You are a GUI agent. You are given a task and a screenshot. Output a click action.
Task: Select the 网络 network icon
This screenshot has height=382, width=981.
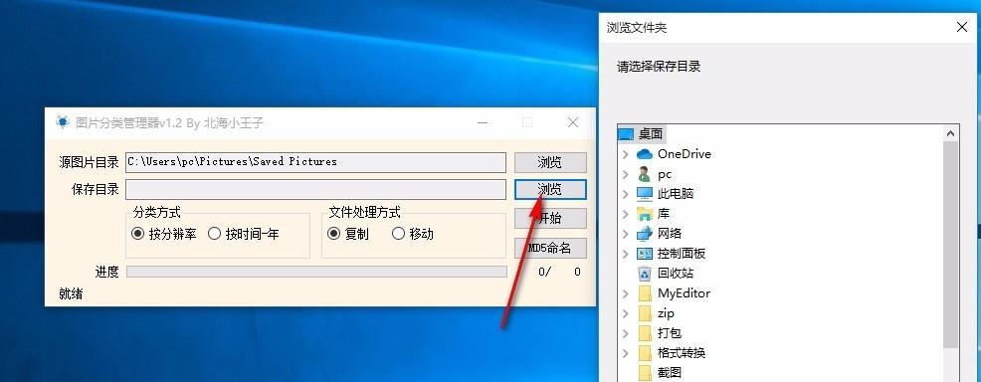click(x=645, y=234)
